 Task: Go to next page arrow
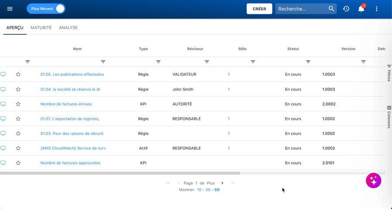coord(222,183)
